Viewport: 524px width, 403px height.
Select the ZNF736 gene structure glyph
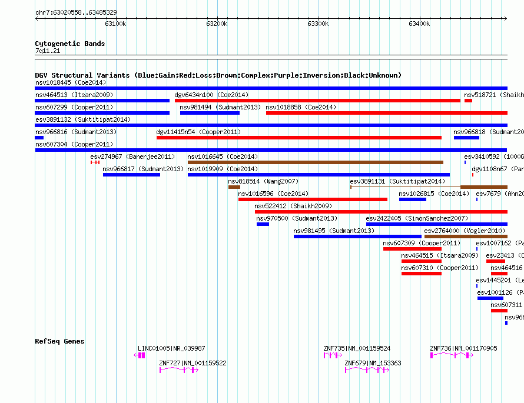(x=452, y=355)
